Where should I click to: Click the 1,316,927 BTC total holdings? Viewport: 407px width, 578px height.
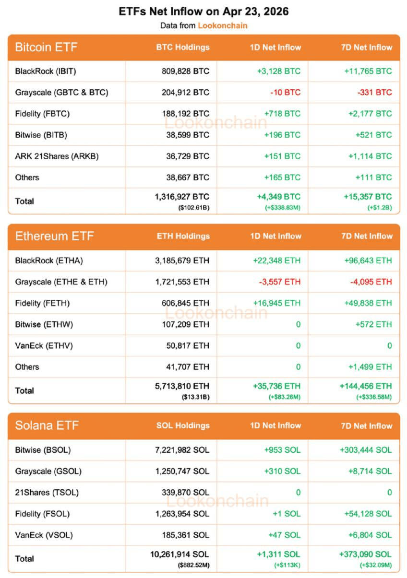181,197
